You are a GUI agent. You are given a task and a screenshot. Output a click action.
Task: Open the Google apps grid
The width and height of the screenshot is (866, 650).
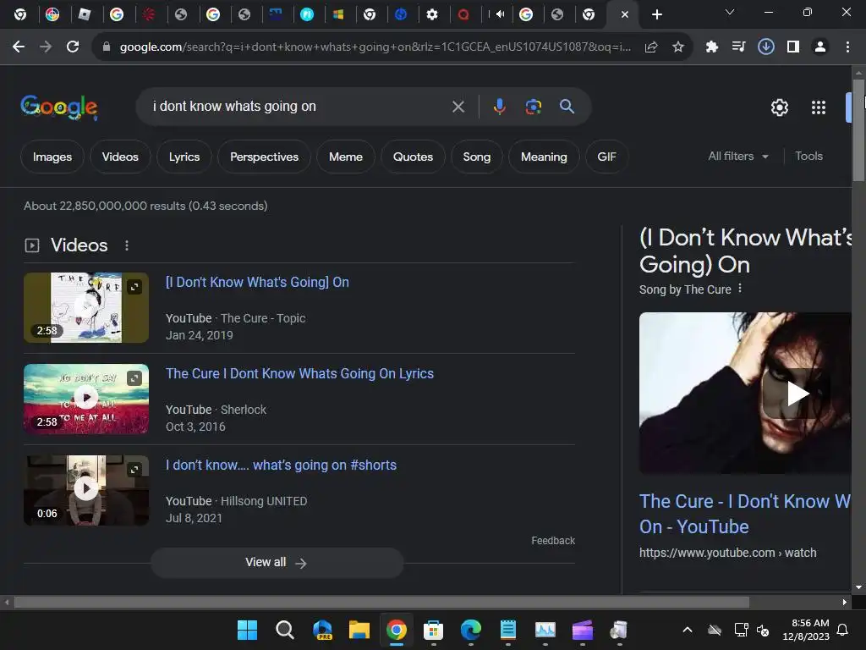point(819,107)
